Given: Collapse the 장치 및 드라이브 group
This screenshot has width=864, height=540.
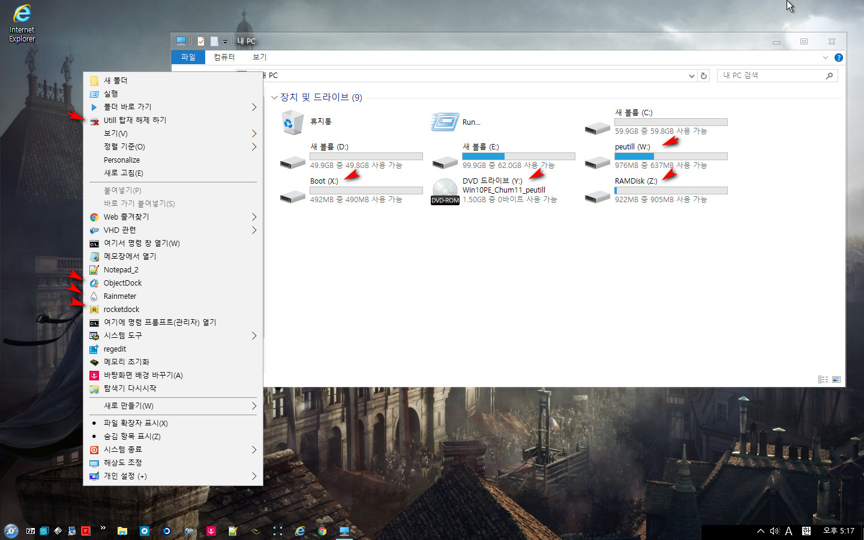Looking at the screenshot, I should pos(274,97).
